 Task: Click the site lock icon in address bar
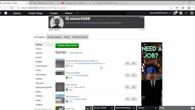click(18, 8)
